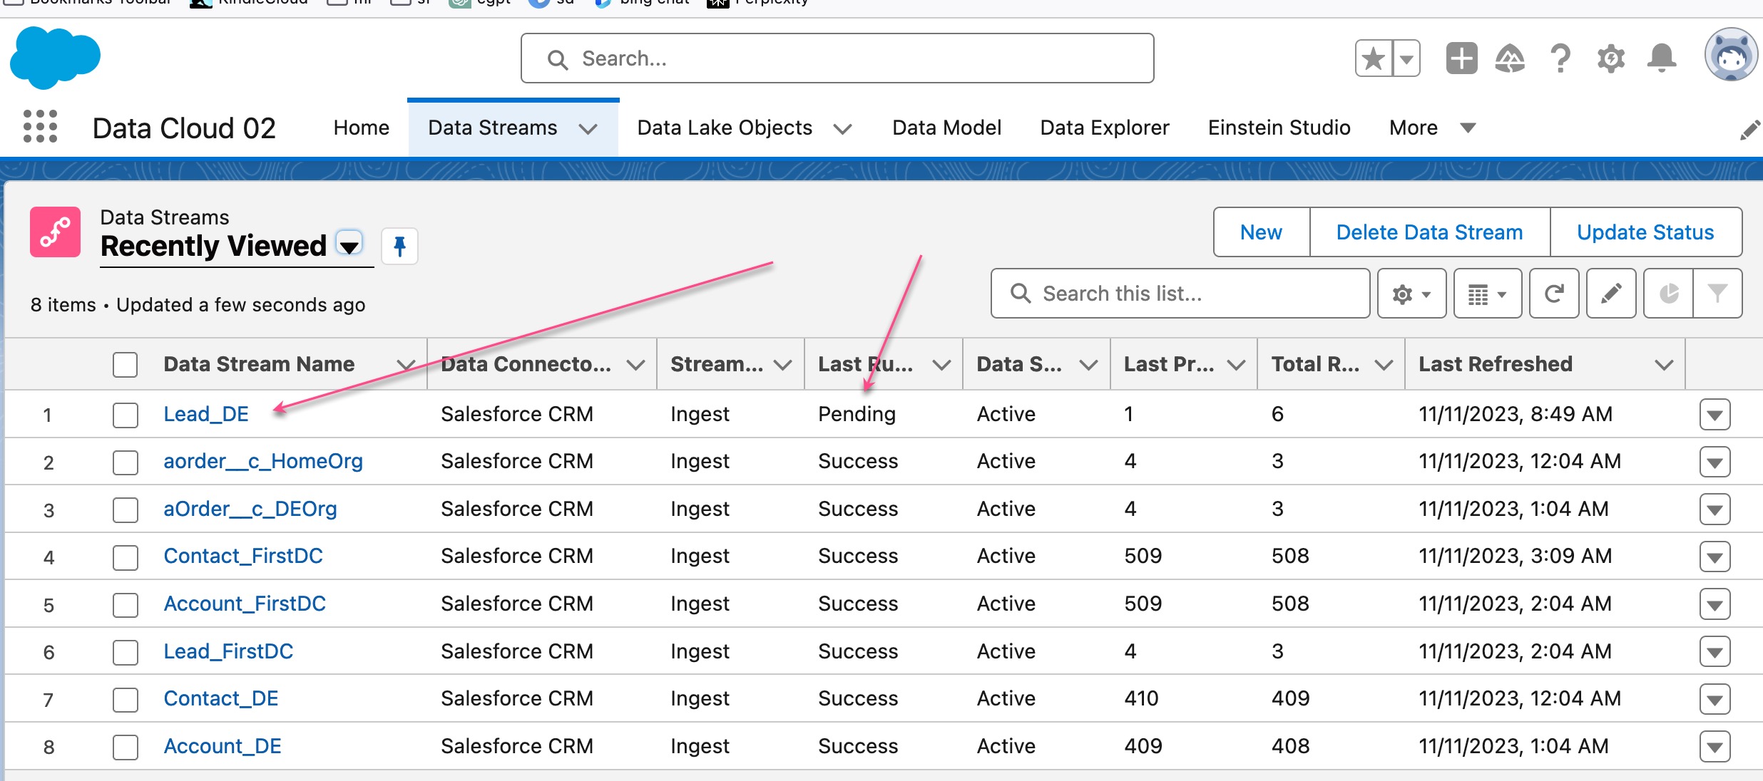Open the Stream... column menu chevron
The width and height of the screenshot is (1763, 781).
click(782, 366)
